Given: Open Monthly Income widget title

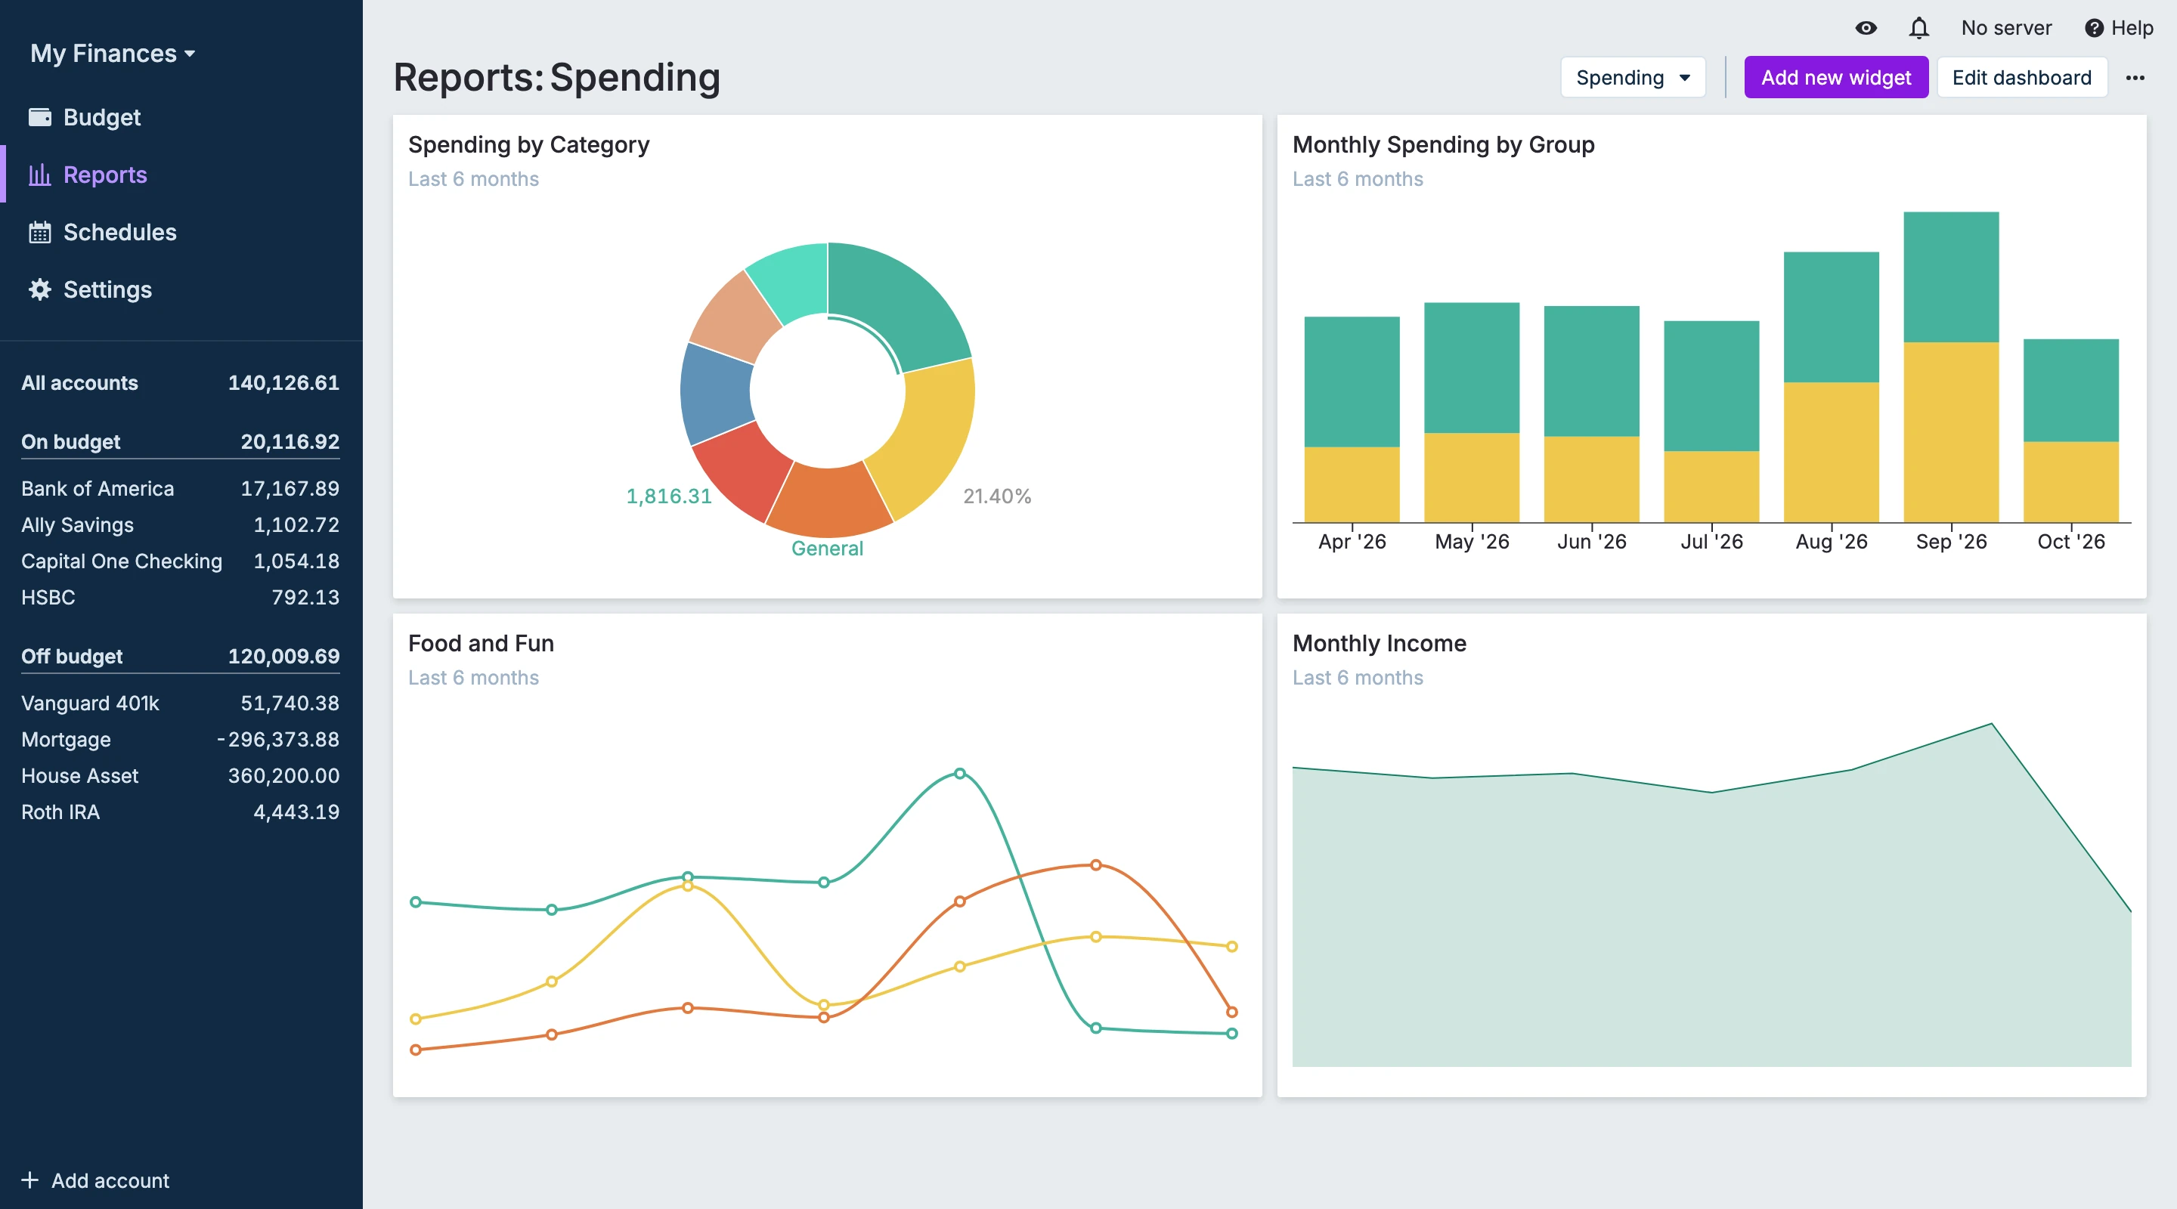Looking at the screenshot, I should (1378, 643).
